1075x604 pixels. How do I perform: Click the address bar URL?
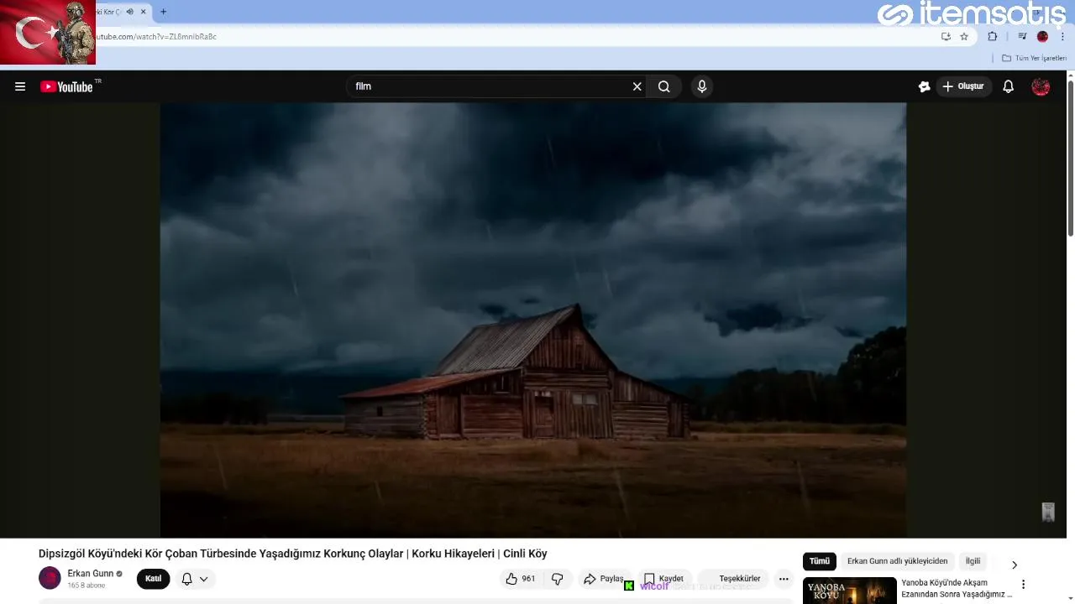pos(156,37)
